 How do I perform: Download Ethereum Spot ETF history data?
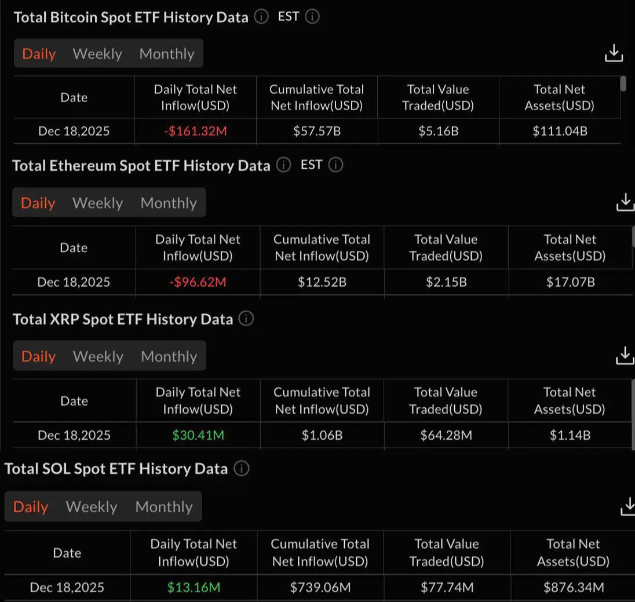tap(625, 202)
